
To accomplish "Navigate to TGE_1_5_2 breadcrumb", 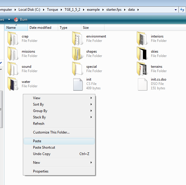I will (72, 10).
